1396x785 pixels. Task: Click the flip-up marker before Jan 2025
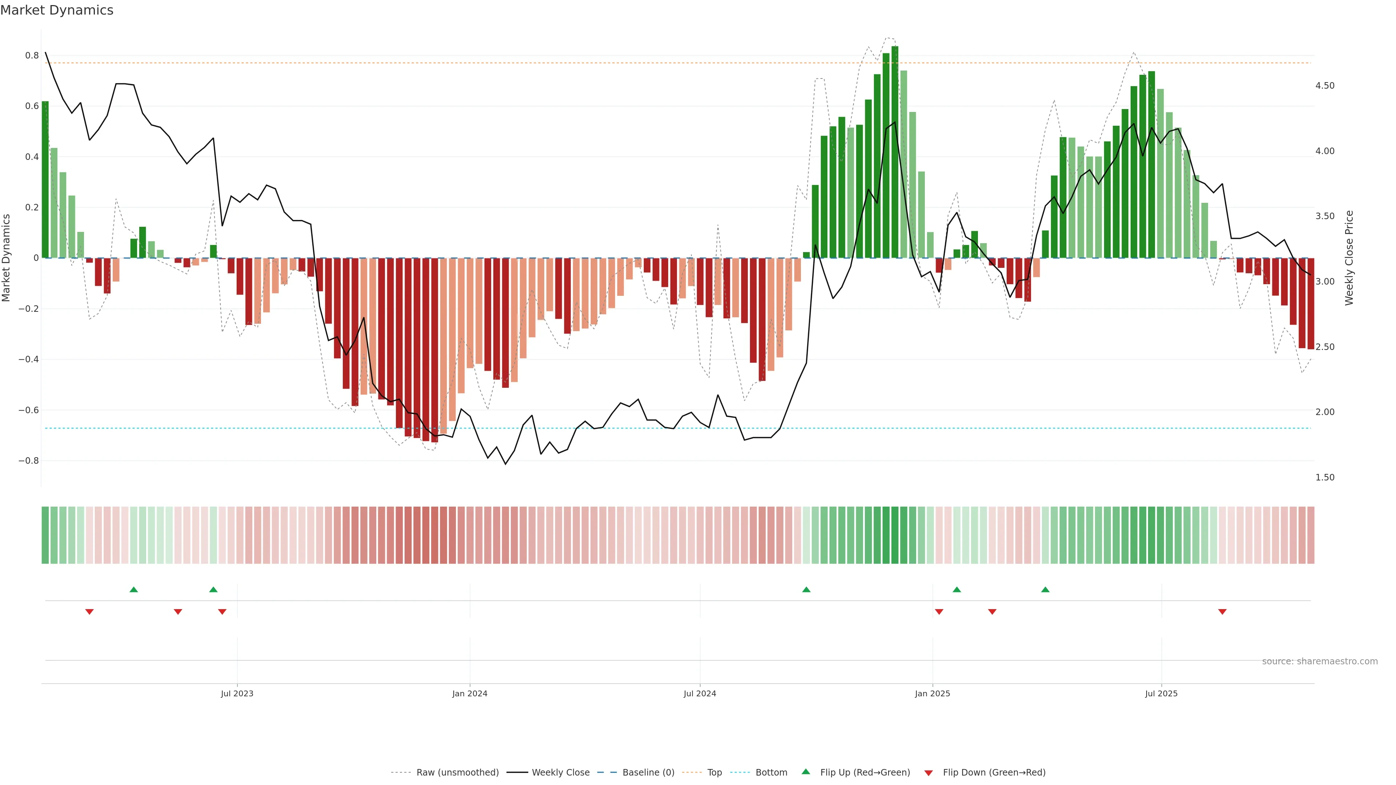tap(806, 589)
